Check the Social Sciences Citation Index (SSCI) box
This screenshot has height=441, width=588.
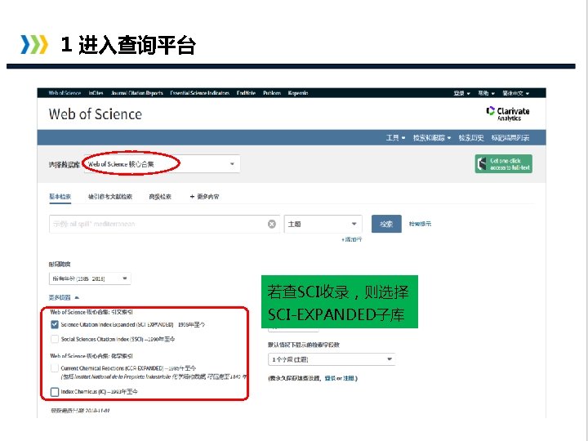55,339
